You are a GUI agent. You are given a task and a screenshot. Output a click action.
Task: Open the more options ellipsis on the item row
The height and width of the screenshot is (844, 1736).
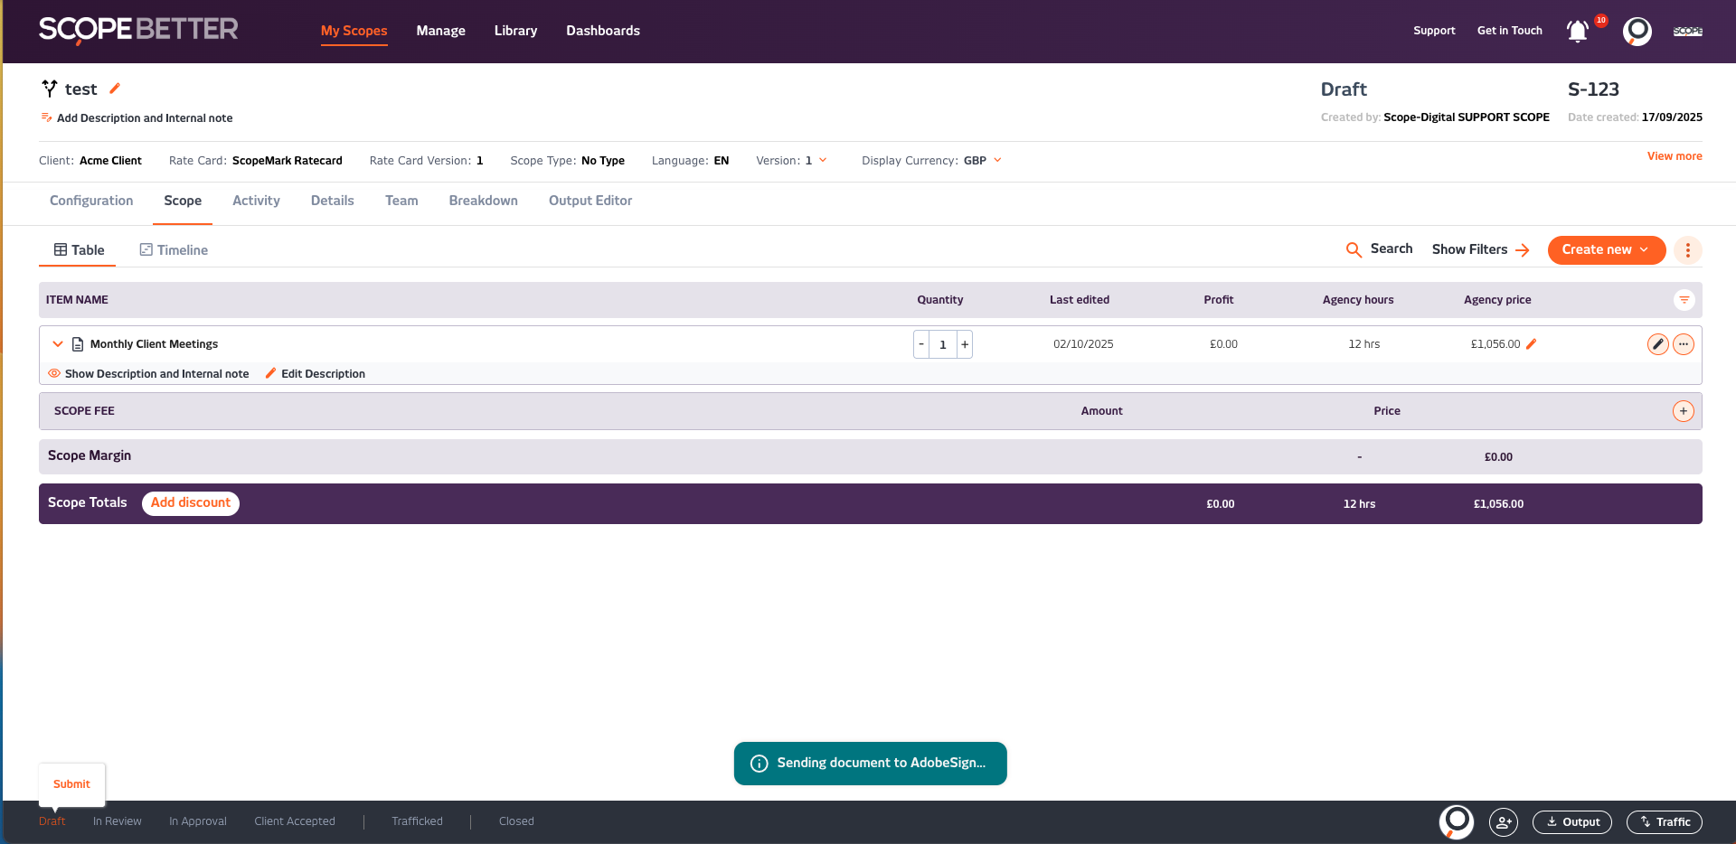click(1684, 343)
